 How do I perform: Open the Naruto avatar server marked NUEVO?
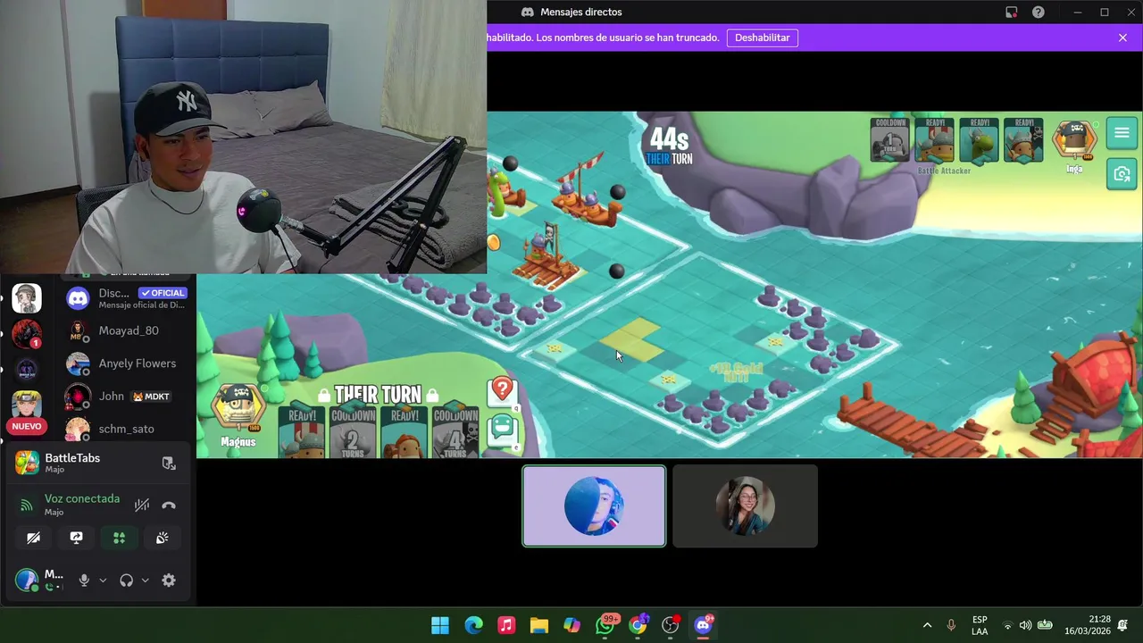pos(26,406)
